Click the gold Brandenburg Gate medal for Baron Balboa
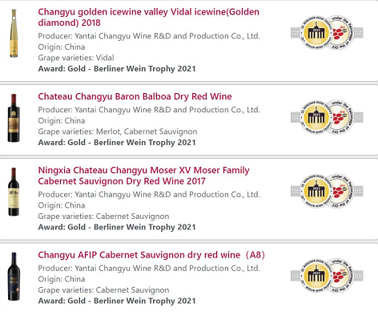 pyautogui.click(x=316, y=118)
